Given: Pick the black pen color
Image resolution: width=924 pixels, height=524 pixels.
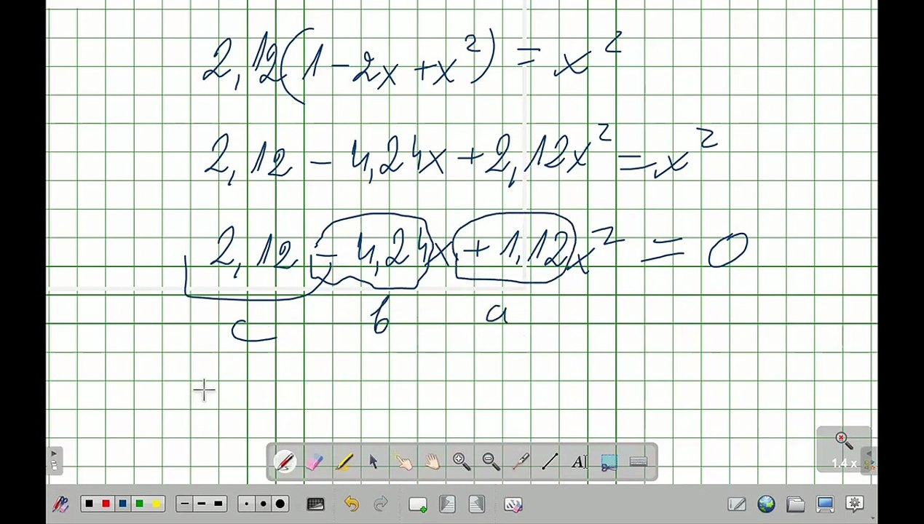Looking at the screenshot, I should click(x=89, y=504).
